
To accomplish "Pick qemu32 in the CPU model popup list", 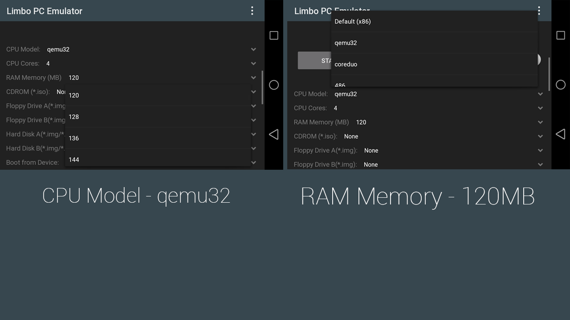I will [435, 43].
